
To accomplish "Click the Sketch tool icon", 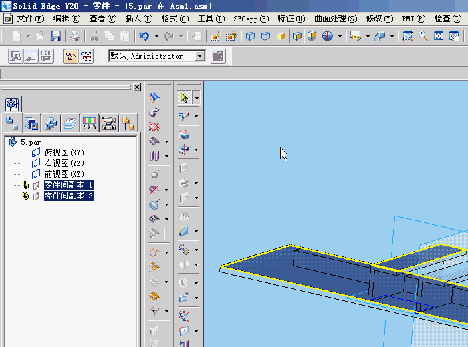I will click(184, 116).
